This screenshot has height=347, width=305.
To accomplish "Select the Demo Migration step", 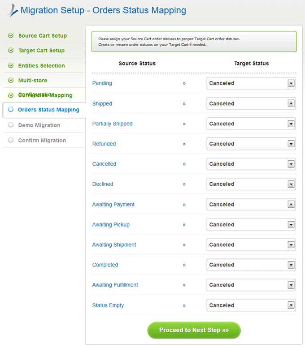I will point(39,125).
